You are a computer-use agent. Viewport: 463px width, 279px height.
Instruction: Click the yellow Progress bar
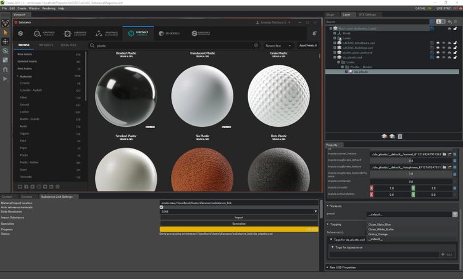click(x=238, y=229)
